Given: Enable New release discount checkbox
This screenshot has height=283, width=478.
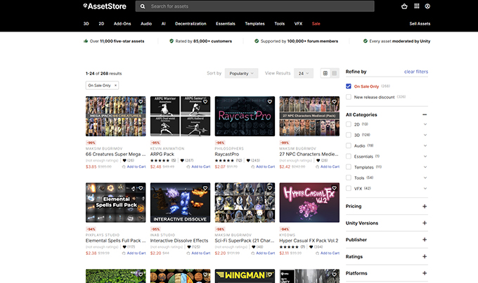Looking at the screenshot, I should pyautogui.click(x=349, y=97).
